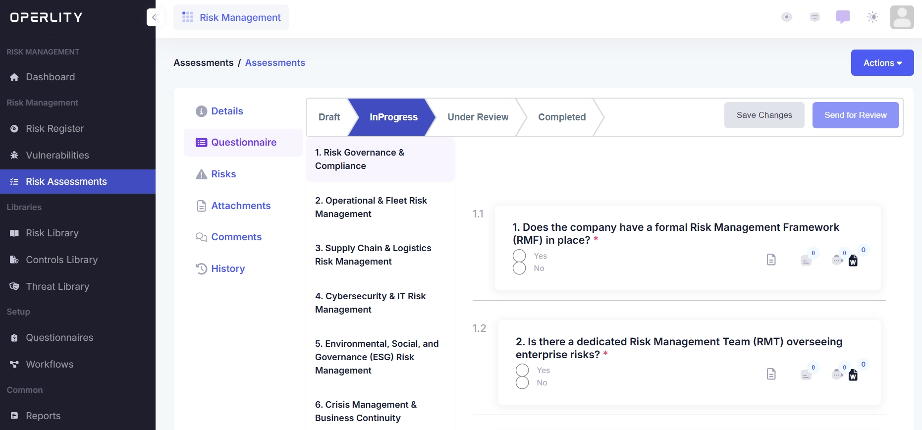
Task: Click the grey message icon in header
Action: [814, 17]
